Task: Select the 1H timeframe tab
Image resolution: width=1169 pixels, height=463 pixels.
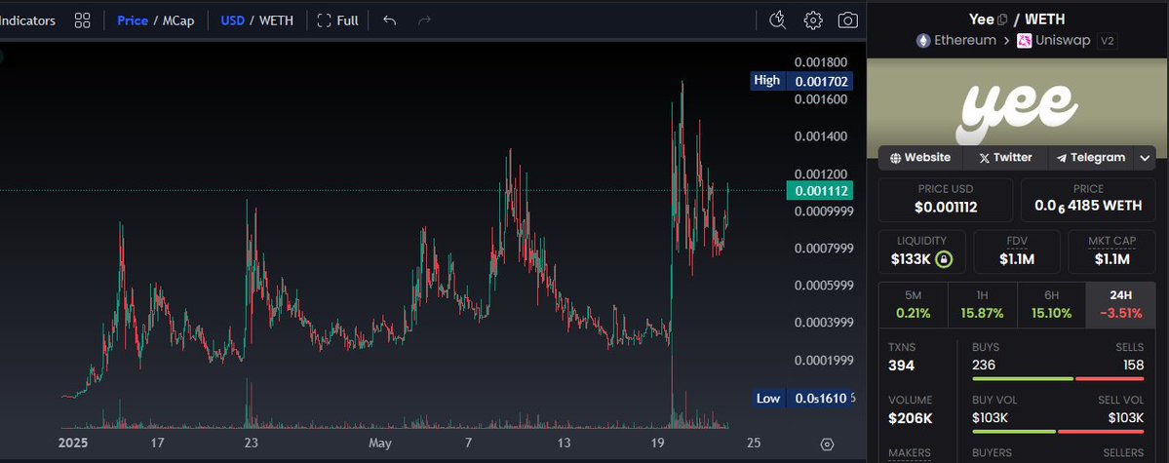Action: click(x=982, y=305)
